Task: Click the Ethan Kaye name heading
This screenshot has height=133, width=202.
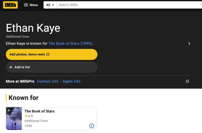Action: coord(33,28)
